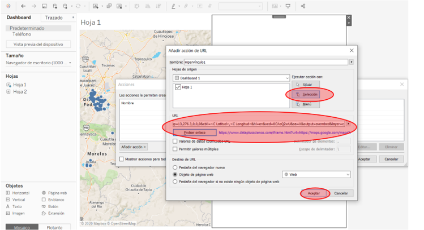Click the Situar run action button
The width and height of the screenshot is (424, 230).
pos(306,85)
